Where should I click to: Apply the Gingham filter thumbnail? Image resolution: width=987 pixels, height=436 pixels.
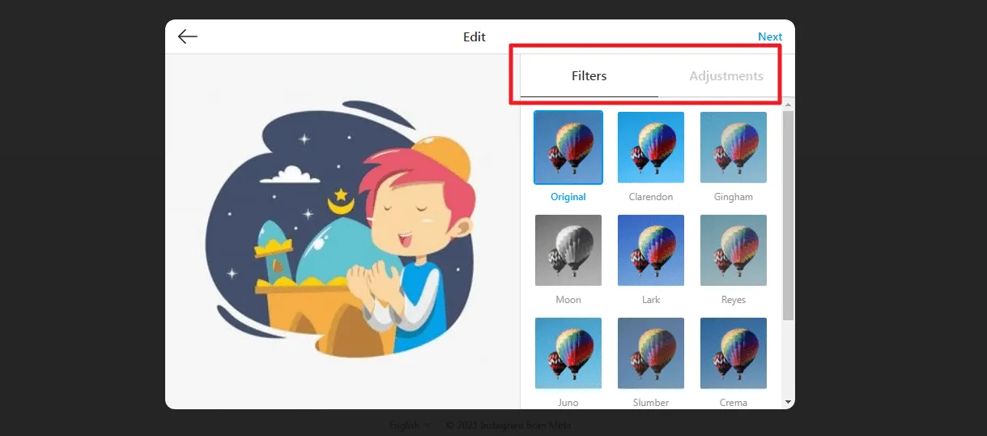(734, 147)
